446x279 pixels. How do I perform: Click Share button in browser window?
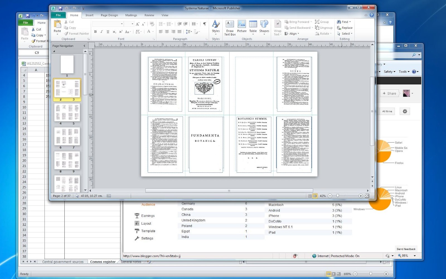(x=389, y=93)
